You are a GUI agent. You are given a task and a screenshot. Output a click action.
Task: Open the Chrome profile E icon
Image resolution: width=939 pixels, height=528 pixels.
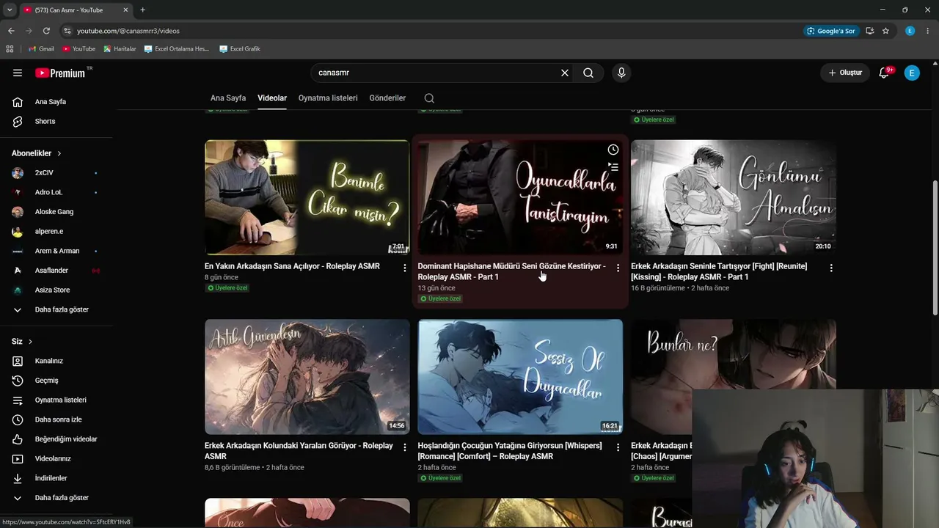910,31
